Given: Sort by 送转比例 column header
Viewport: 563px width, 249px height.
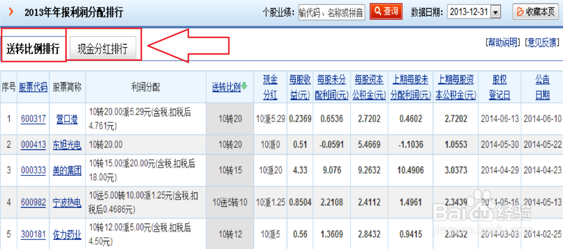Looking at the screenshot, I should 226,87.
